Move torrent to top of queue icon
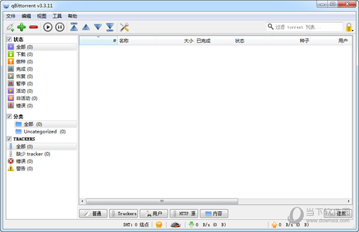 pos(74,27)
